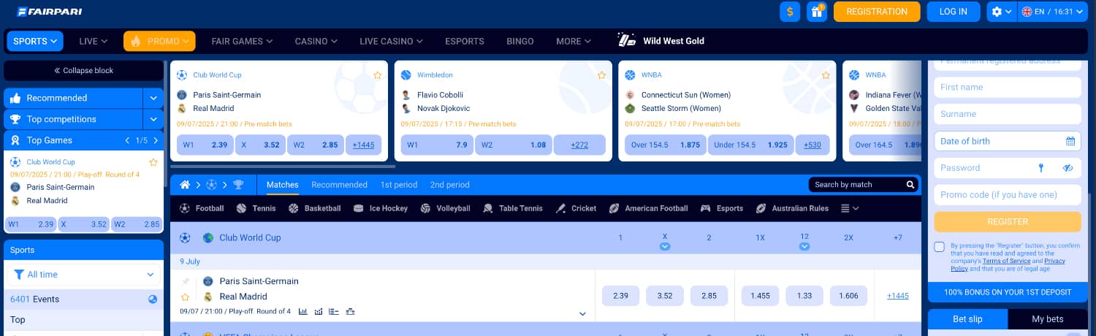This screenshot has height=336, width=1096.
Task: Filter by Football in the sports bar
Action: pyautogui.click(x=202, y=208)
